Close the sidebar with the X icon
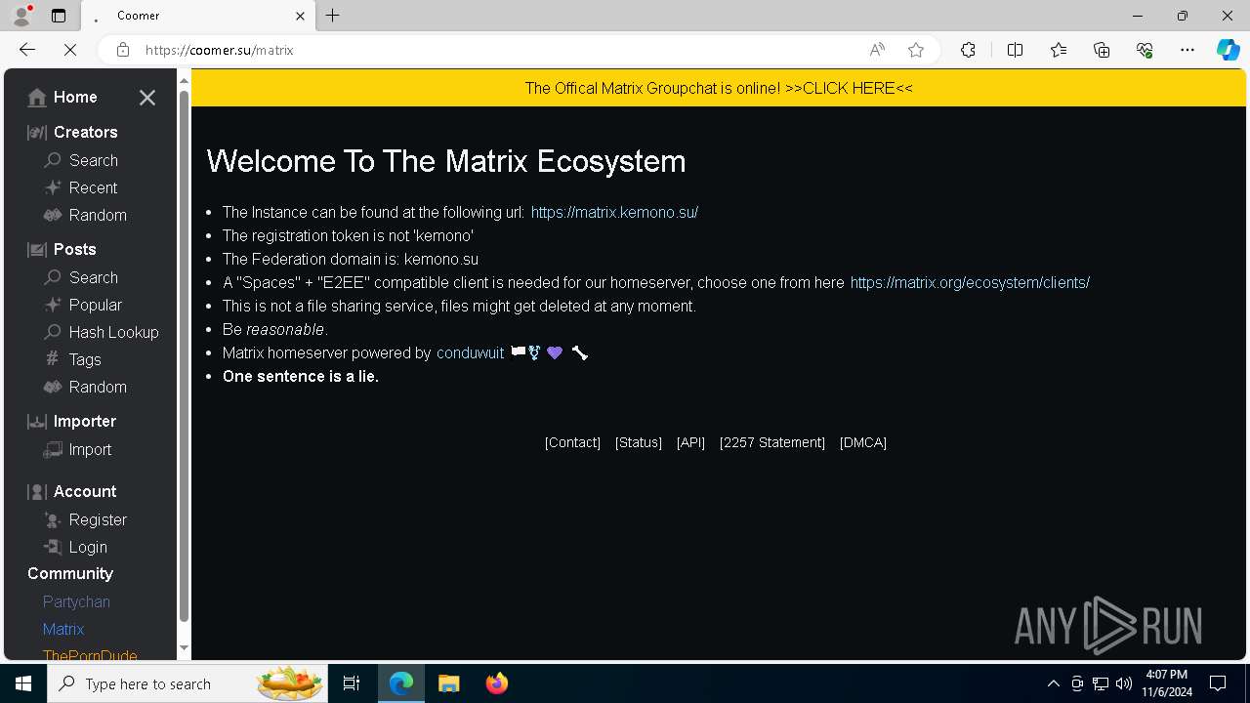 147,98
